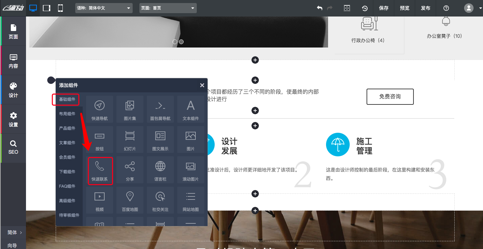Click a plus button to add a new section

pos(255,60)
